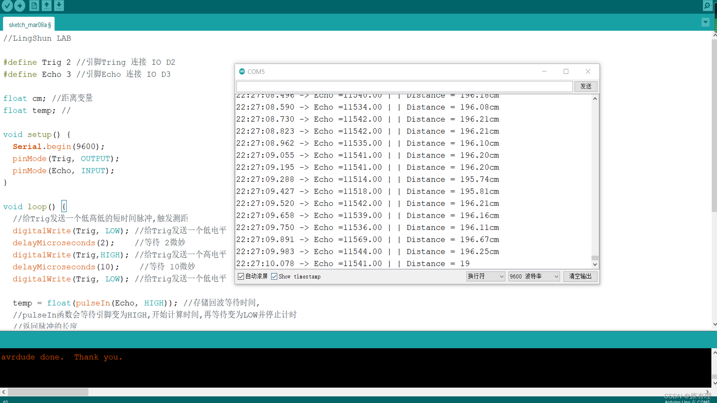Create a new sketch with New icon
This screenshot has height=403, width=717.
coord(34,5)
